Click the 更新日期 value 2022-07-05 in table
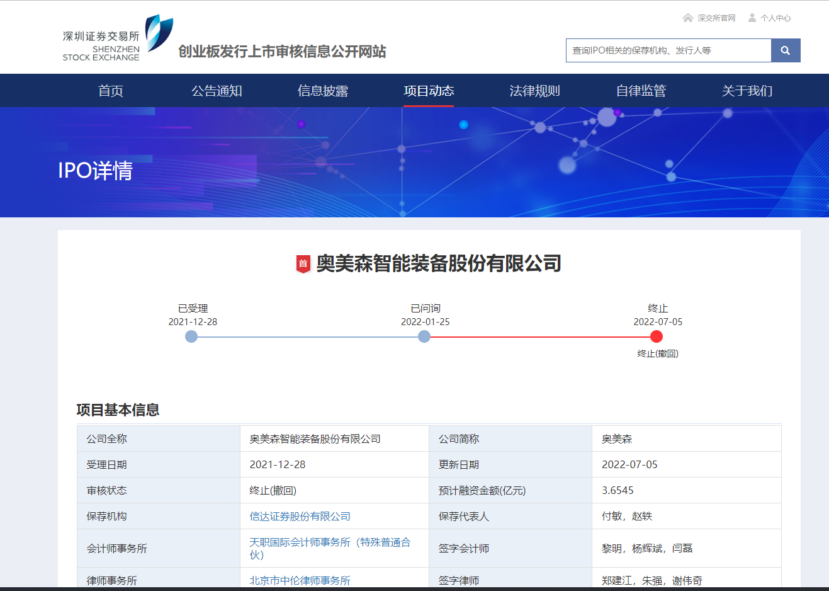Image resolution: width=829 pixels, height=591 pixels. 629,464
